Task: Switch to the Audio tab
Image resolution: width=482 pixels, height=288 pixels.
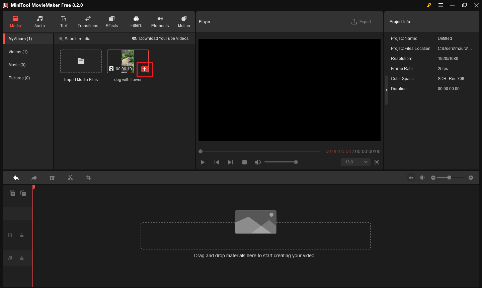Action: [x=39, y=21]
